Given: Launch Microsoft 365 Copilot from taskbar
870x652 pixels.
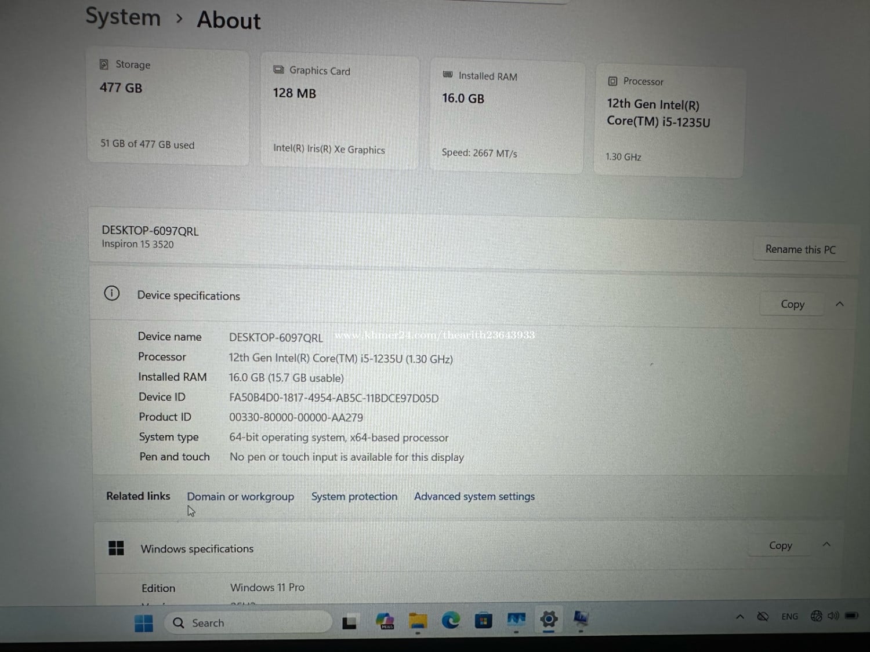Looking at the screenshot, I should (x=385, y=621).
